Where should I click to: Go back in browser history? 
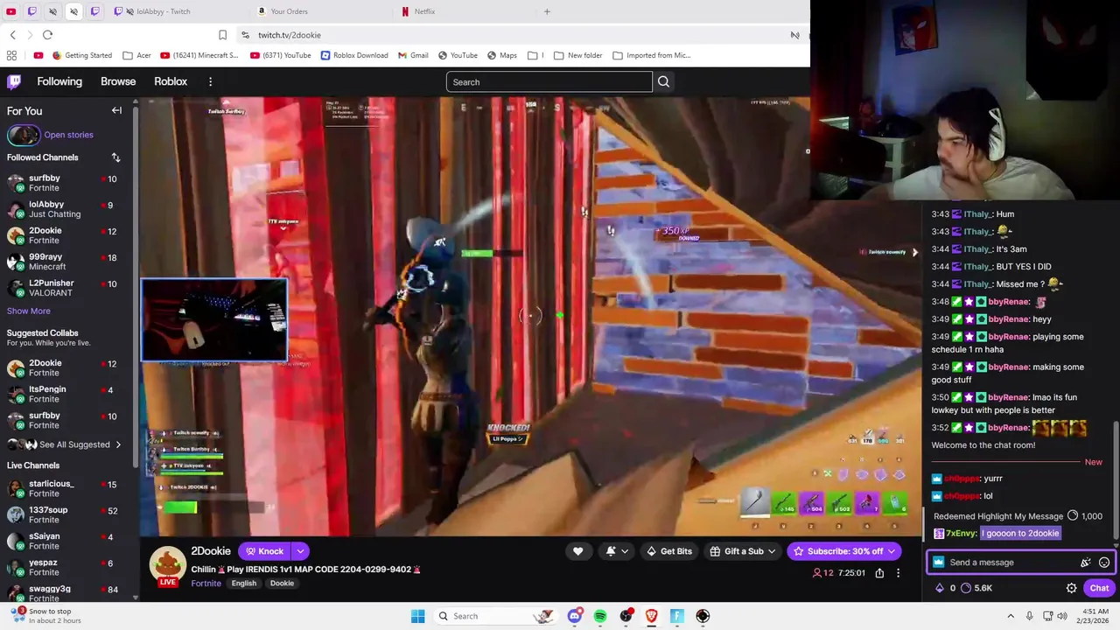point(12,35)
